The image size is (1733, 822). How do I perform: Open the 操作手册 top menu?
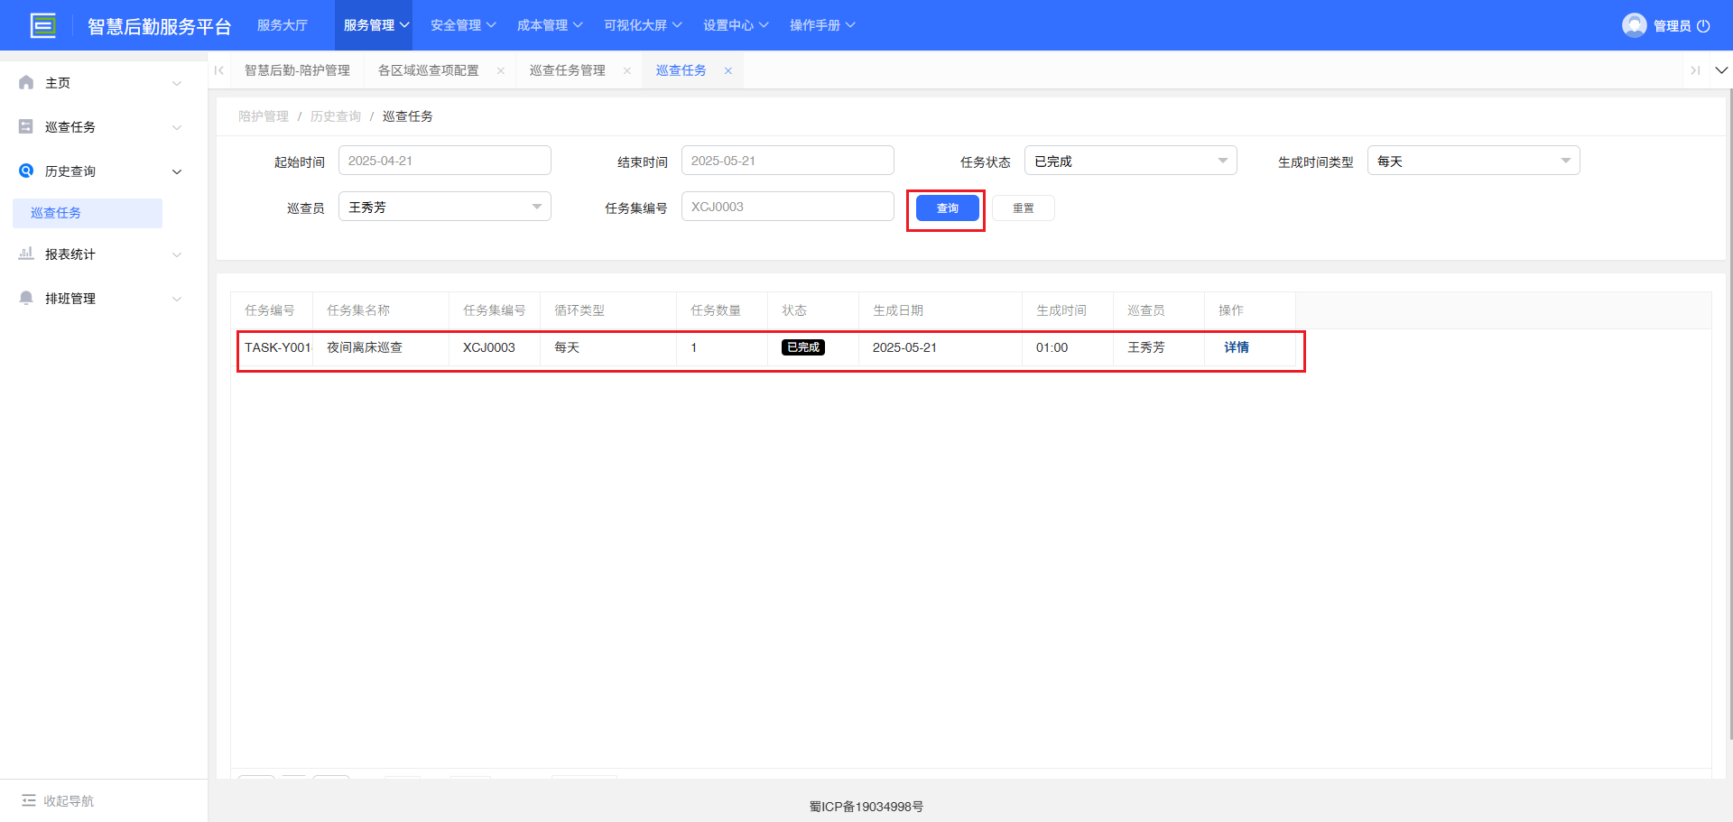coord(822,25)
